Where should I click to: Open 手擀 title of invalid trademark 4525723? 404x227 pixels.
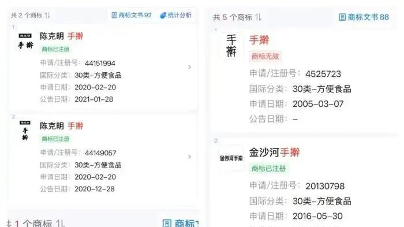coord(259,40)
